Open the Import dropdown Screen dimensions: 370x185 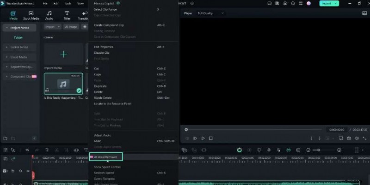pos(53,27)
